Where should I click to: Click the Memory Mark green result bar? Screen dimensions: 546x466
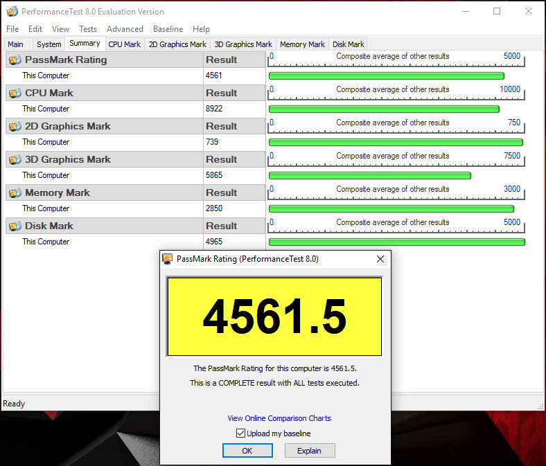pos(391,208)
